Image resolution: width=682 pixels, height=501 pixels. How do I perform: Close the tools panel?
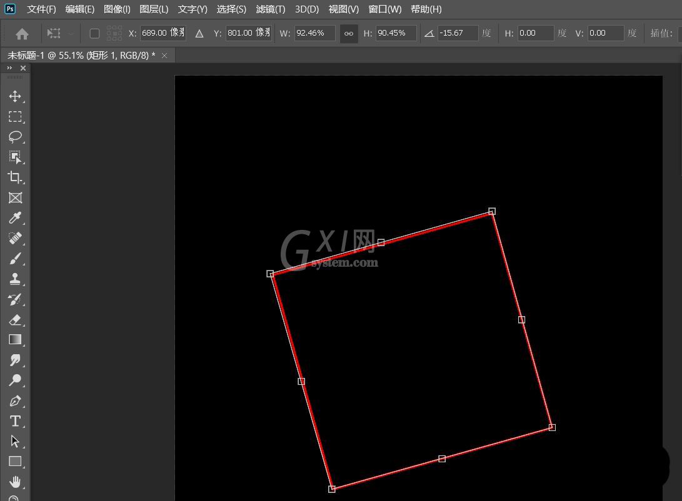tap(23, 68)
